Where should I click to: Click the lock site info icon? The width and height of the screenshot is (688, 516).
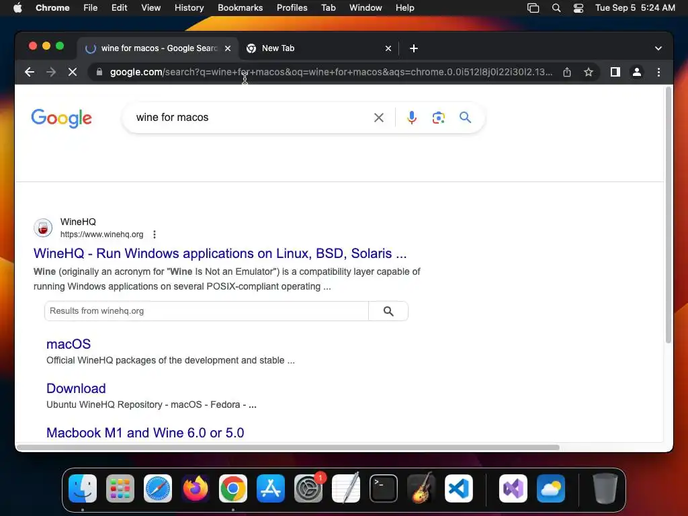coord(99,72)
